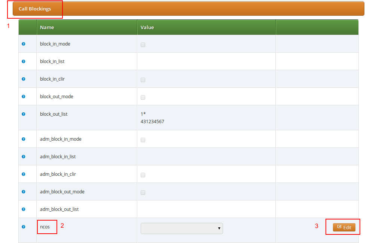Click the Value column header

147,28
